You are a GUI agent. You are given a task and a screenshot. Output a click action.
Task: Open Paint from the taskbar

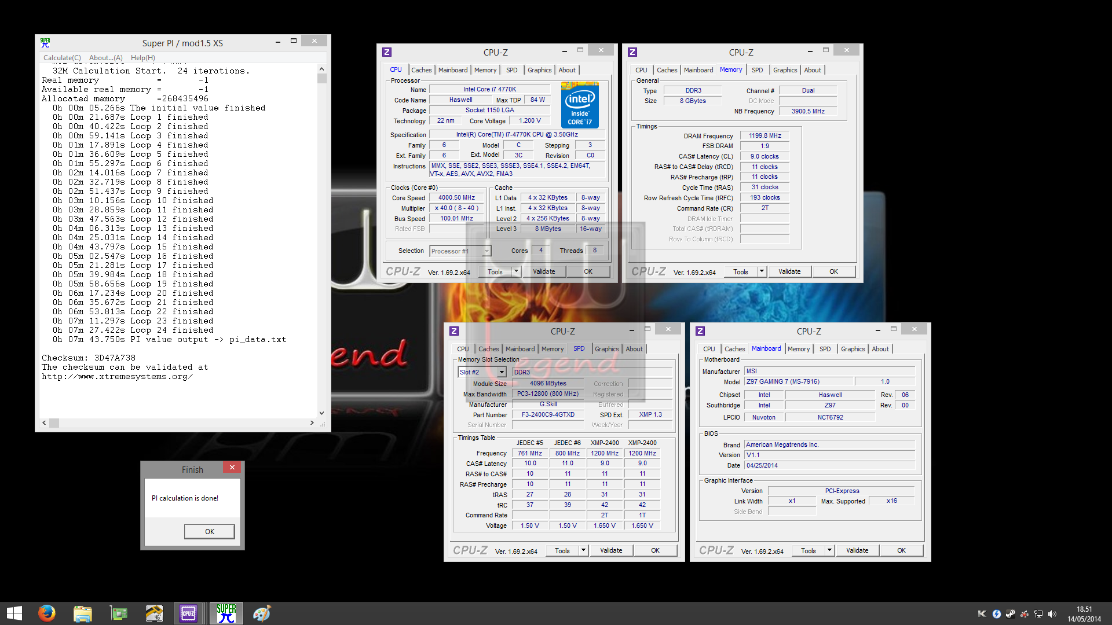pyautogui.click(x=262, y=613)
